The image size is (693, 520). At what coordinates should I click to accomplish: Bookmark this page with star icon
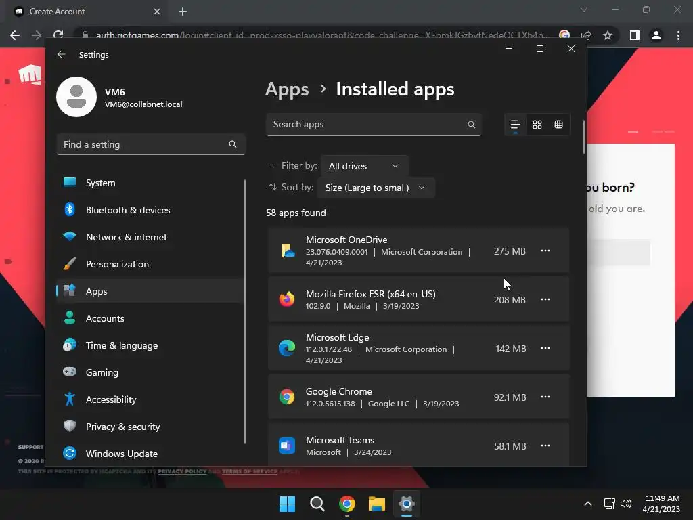[x=608, y=35]
